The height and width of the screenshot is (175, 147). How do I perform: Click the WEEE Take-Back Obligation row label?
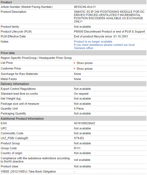28,171
